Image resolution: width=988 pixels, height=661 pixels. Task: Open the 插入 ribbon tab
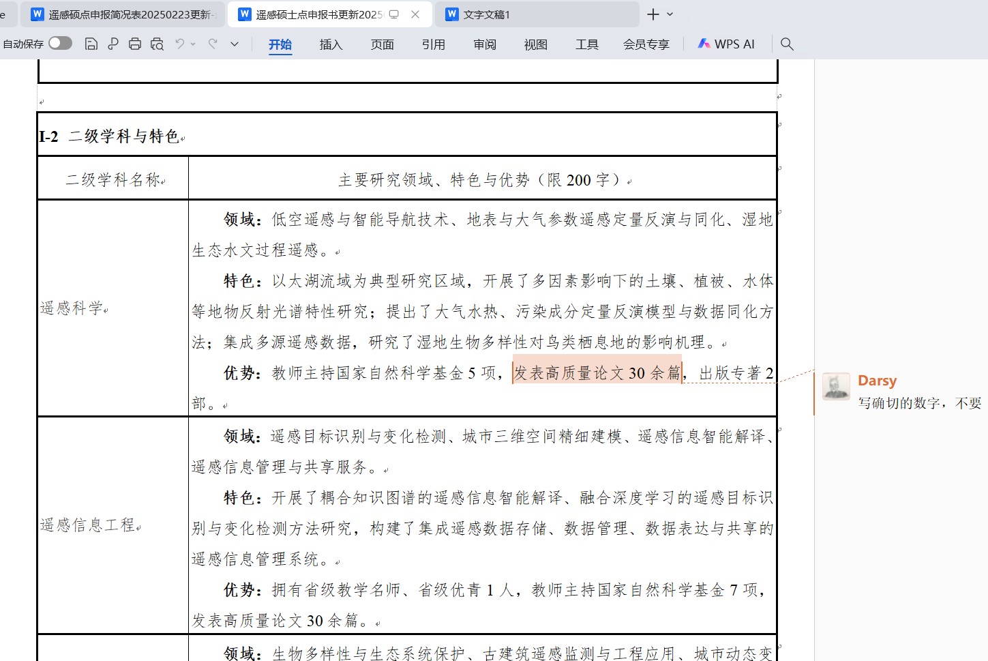point(331,45)
